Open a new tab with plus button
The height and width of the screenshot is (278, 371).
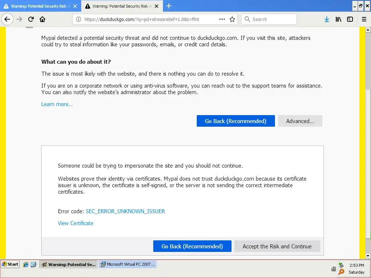pos(169,6)
